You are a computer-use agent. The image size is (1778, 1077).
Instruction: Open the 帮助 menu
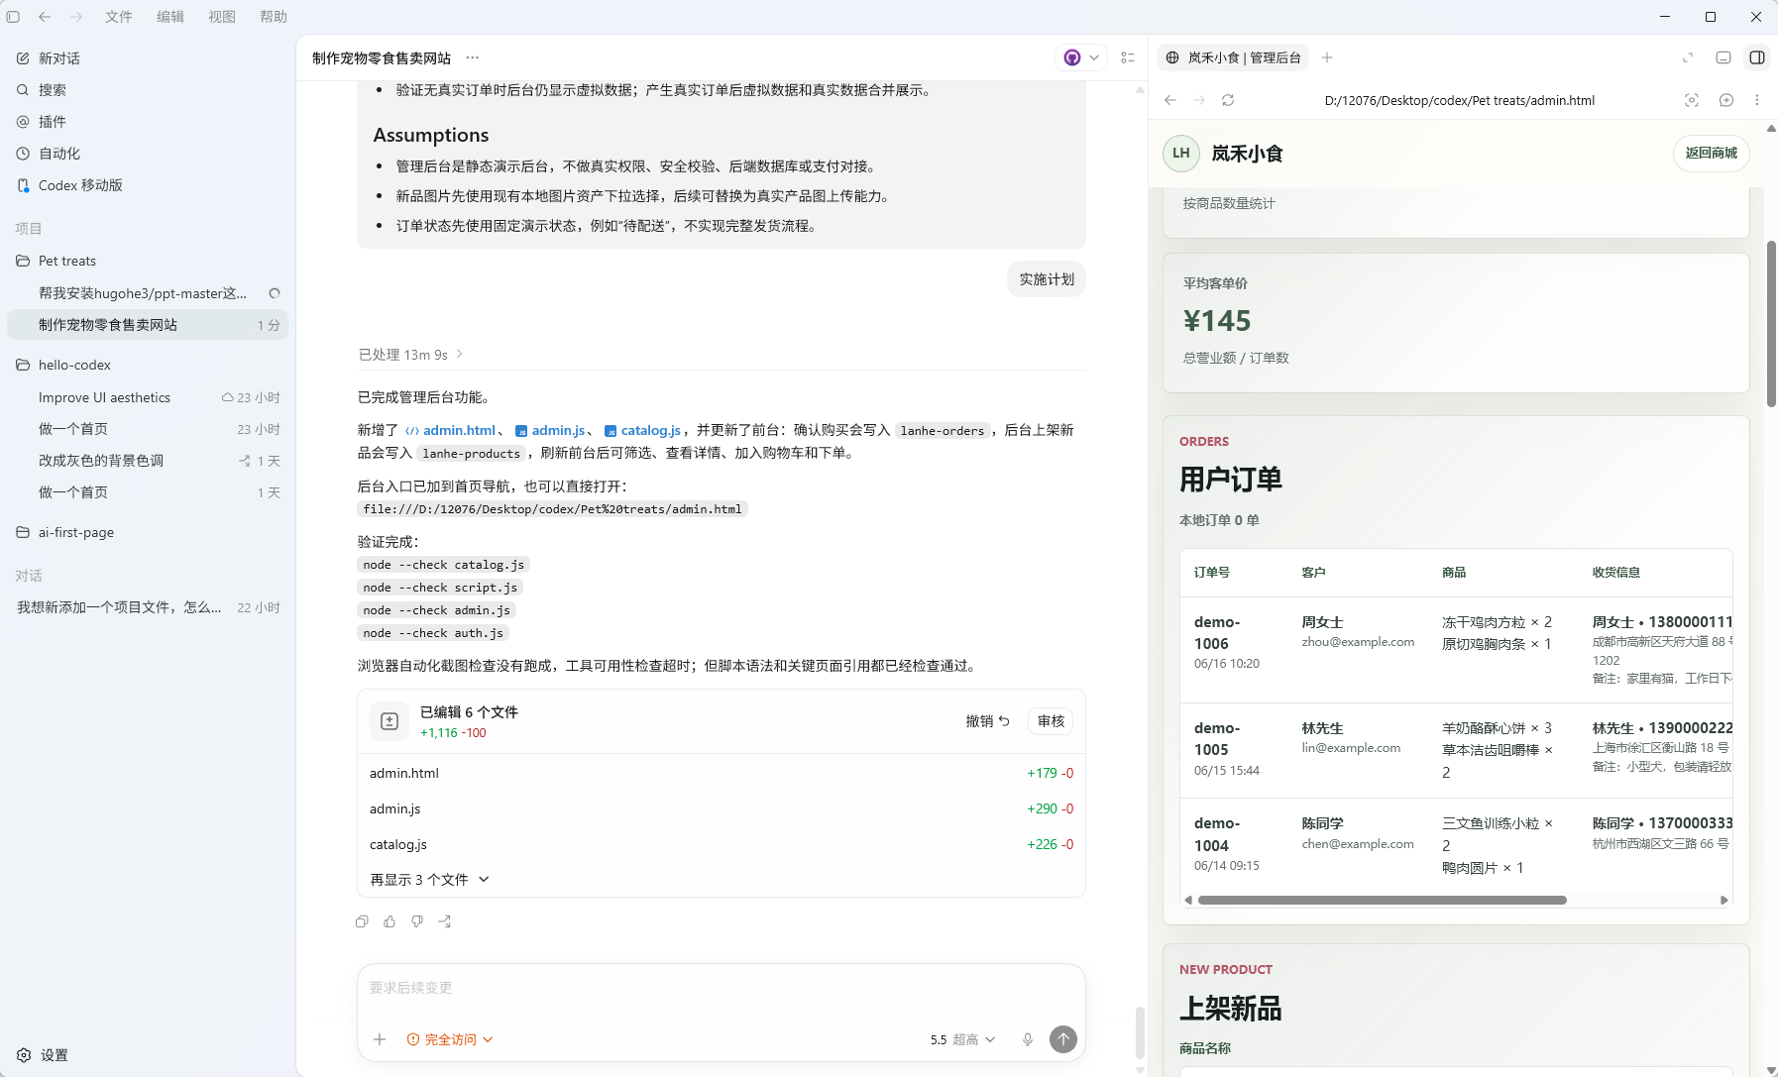274,17
